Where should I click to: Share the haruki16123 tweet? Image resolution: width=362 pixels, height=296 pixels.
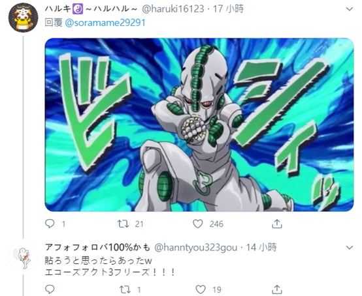[277, 224]
